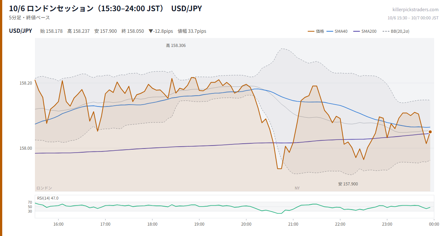
Task: Click the ロンドン session marker
Action: coord(44,188)
